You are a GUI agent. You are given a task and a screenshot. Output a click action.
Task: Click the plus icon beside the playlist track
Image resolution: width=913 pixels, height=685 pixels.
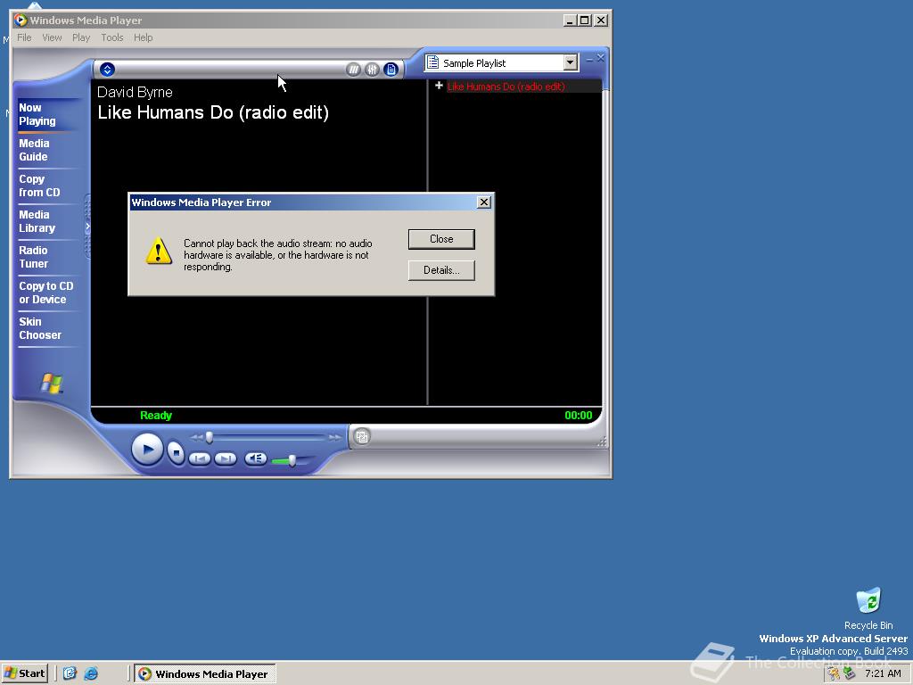point(439,86)
